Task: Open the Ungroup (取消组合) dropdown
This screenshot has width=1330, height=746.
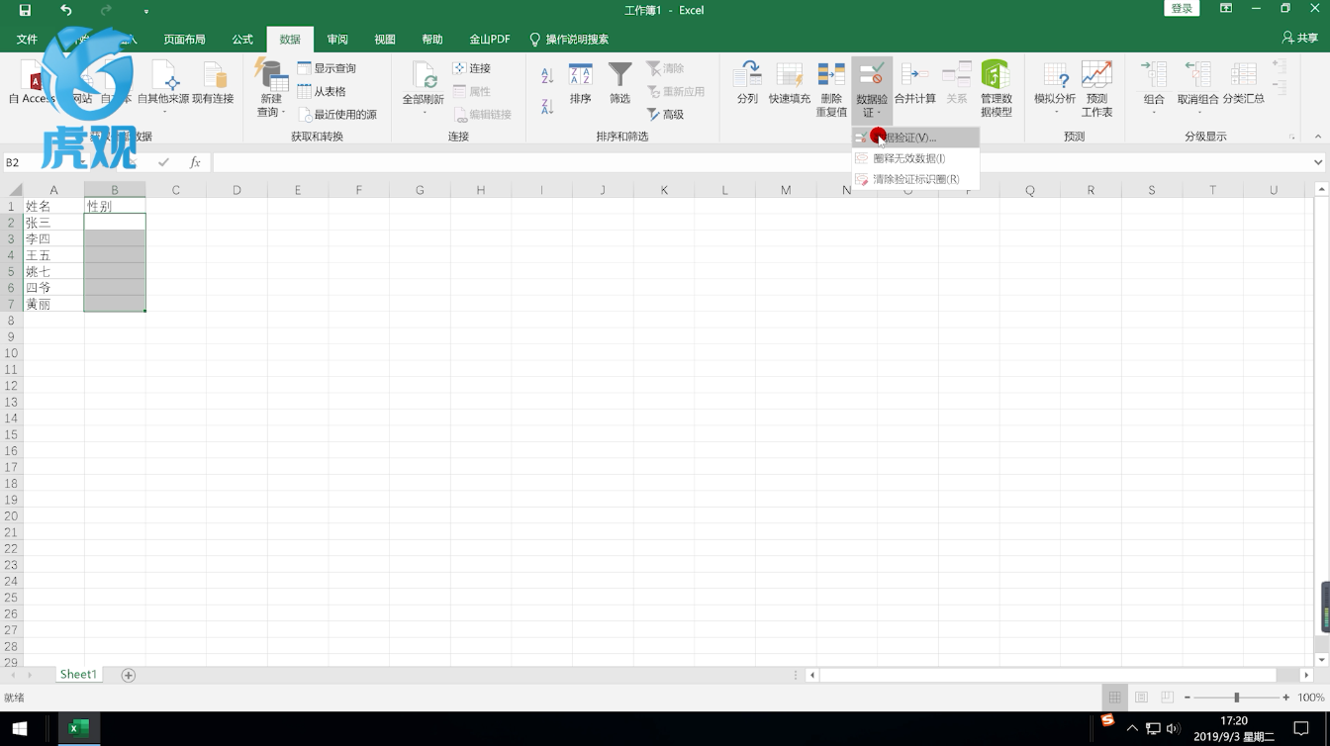Action: pyautogui.click(x=1197, y=89)
